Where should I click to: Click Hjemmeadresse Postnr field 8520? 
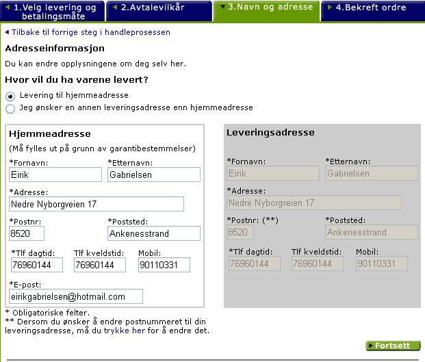pyautogui.click(x=27, y=233)
